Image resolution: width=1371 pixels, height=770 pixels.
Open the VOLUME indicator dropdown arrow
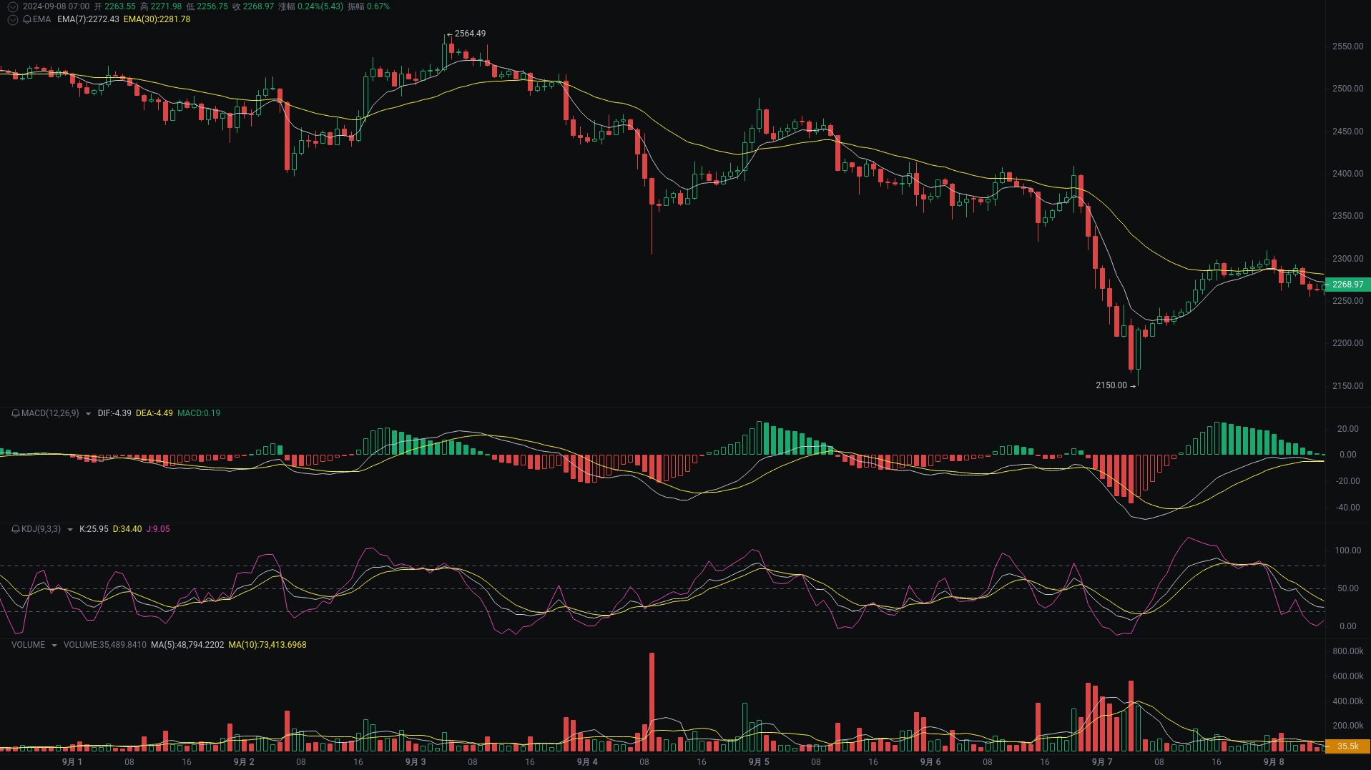tap(54, 646)
